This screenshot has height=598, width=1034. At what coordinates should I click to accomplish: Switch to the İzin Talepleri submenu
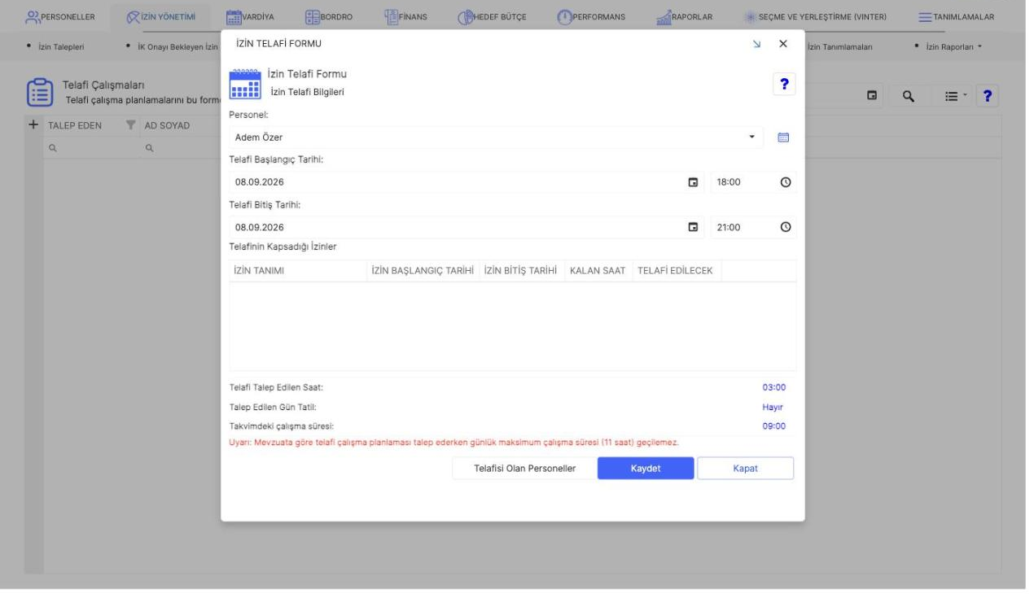pos(60,46)
